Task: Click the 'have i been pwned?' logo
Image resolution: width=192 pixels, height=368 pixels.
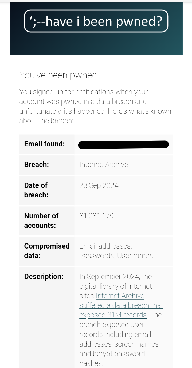Action: (96, 21)
